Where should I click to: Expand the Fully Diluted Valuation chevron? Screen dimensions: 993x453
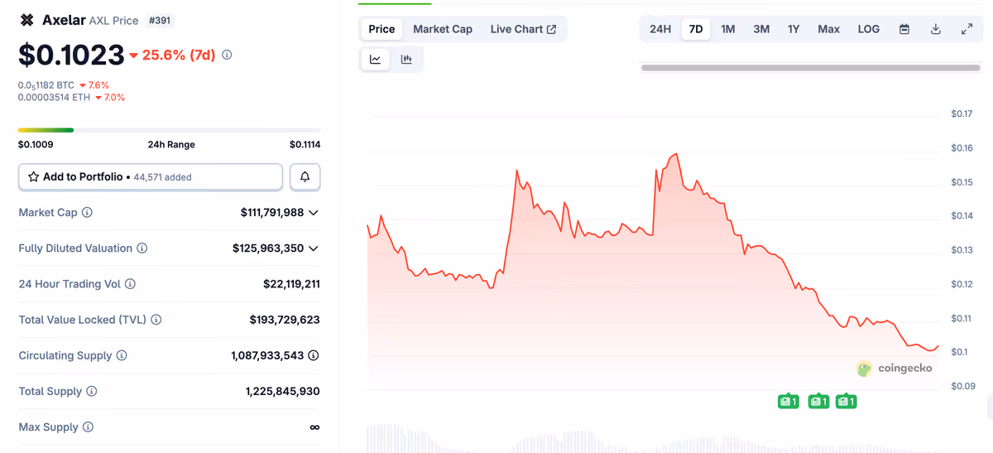pos(314,248)
